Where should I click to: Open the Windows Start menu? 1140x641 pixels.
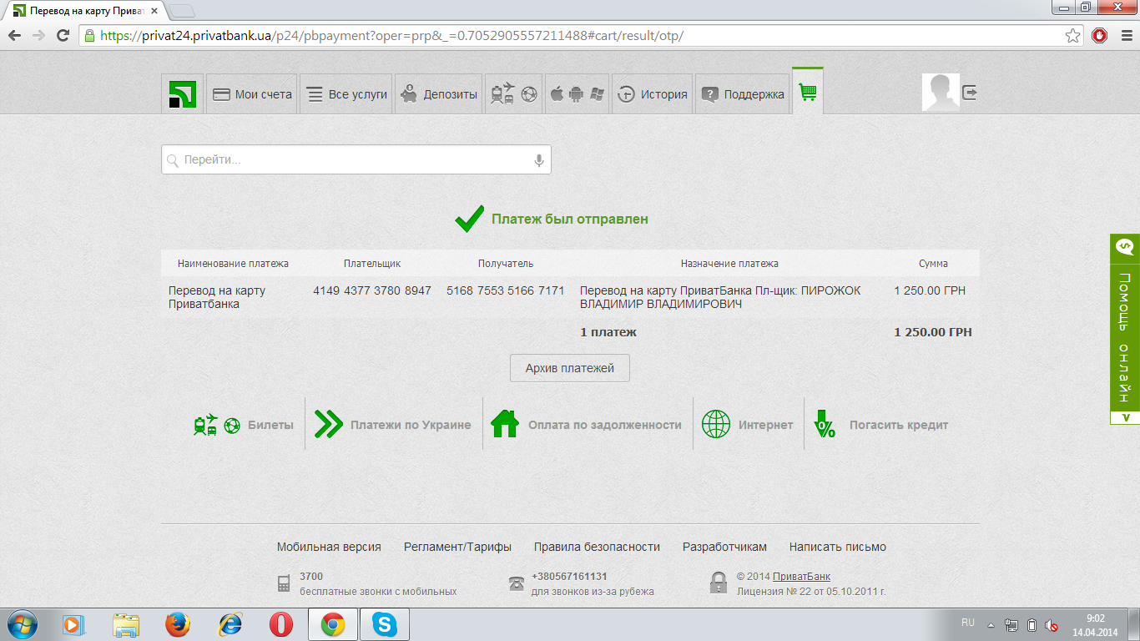click(21, 623)
